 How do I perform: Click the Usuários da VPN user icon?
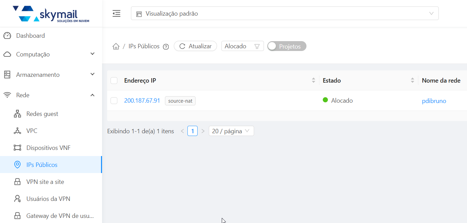17,199
